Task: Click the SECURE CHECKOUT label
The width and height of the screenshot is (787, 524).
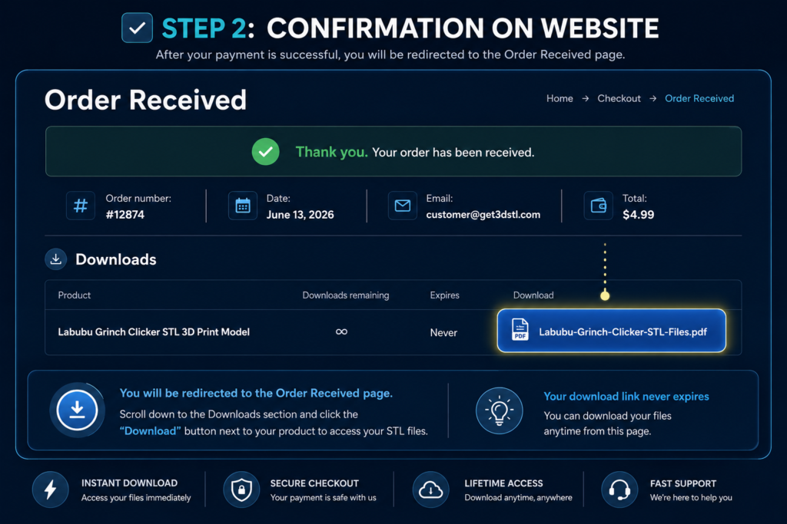Action: 314,483
